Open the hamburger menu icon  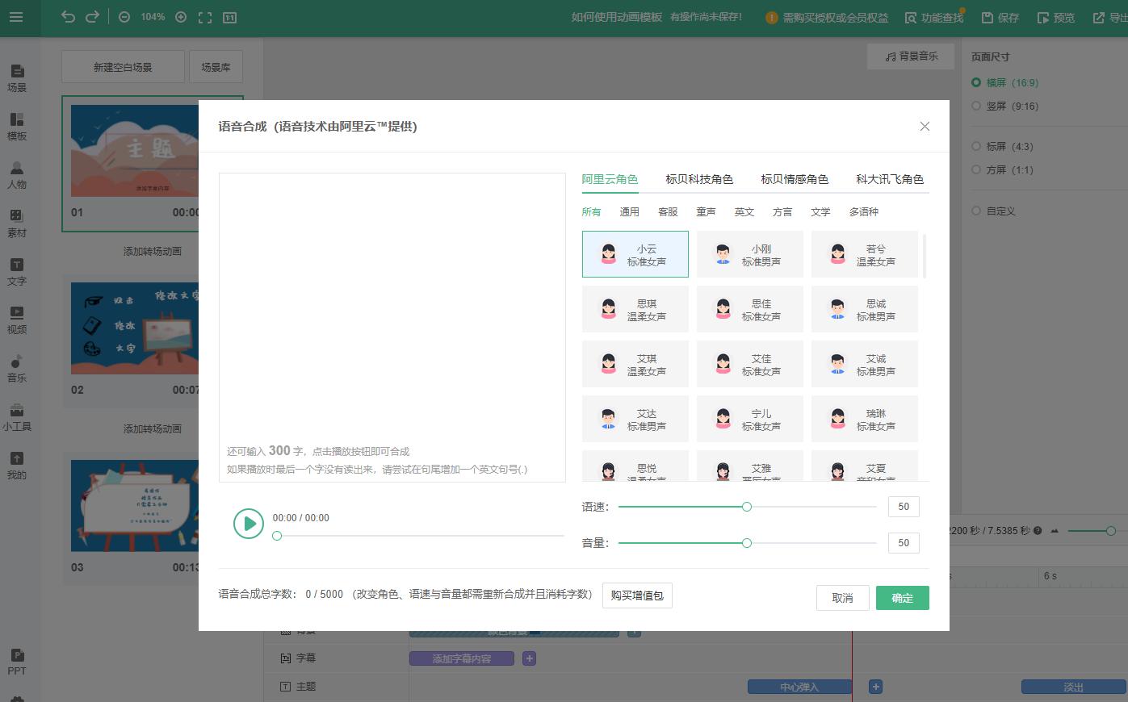tap(16, 17)
